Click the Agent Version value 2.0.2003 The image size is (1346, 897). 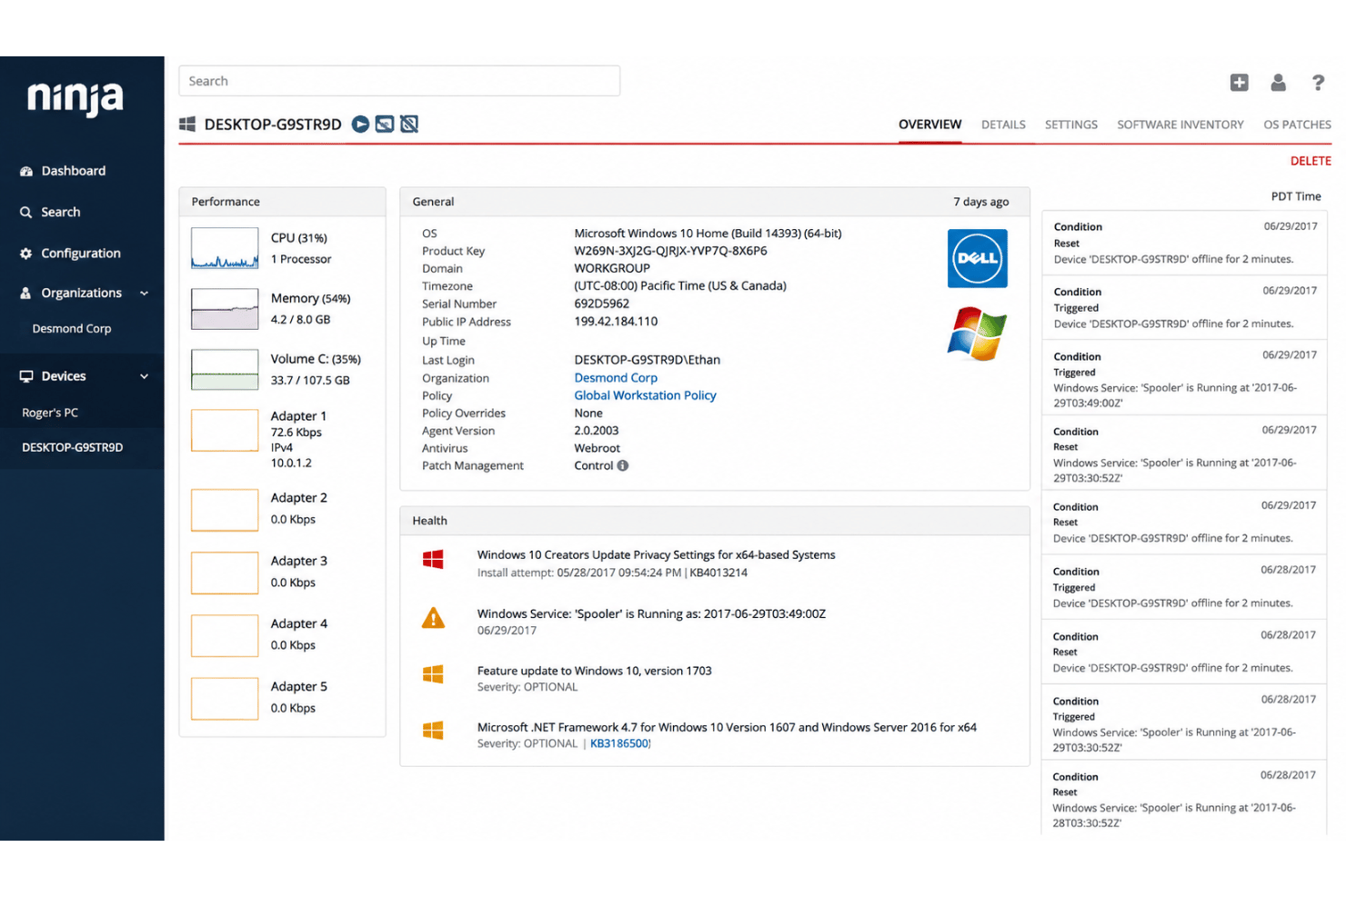click(x=596, y=431)
